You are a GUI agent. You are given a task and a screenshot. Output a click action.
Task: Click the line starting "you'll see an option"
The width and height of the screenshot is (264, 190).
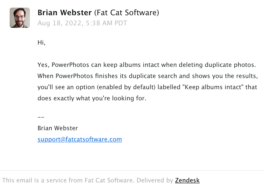pyautogui.click(x=147, y=87)
